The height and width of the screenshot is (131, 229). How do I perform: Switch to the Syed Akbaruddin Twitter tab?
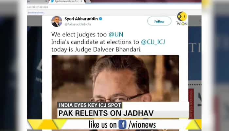pos(67,1)
